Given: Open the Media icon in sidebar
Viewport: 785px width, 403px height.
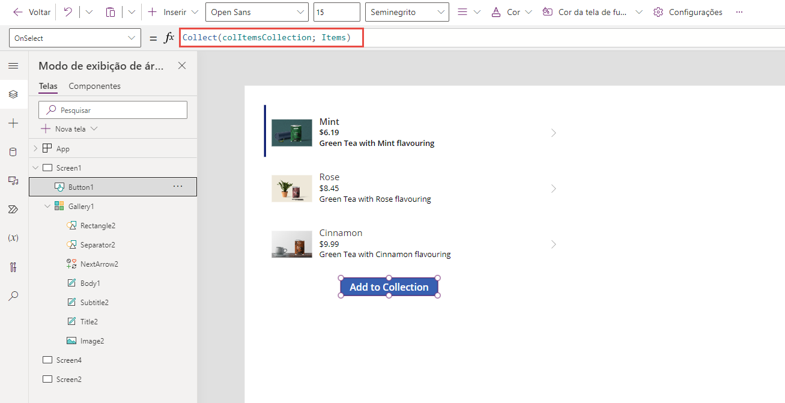Looking at the screenshot, I should pos(13,180).
